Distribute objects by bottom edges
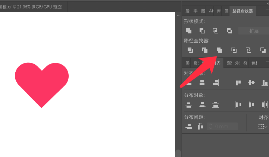This screenshot has height=157, width=269. click(216, 105)
